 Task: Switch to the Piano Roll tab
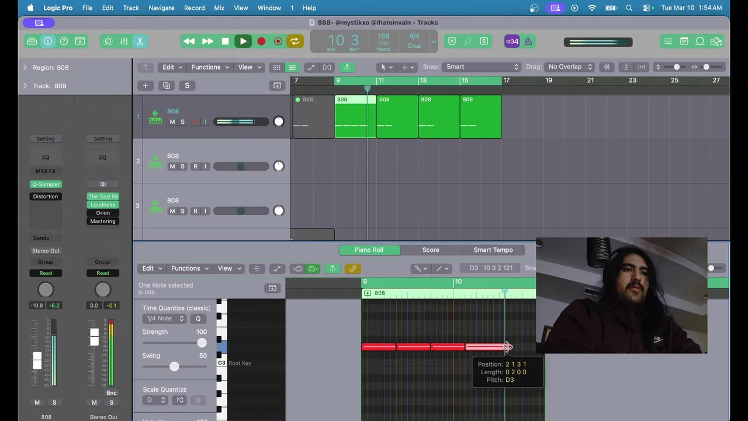coord(369,250)
